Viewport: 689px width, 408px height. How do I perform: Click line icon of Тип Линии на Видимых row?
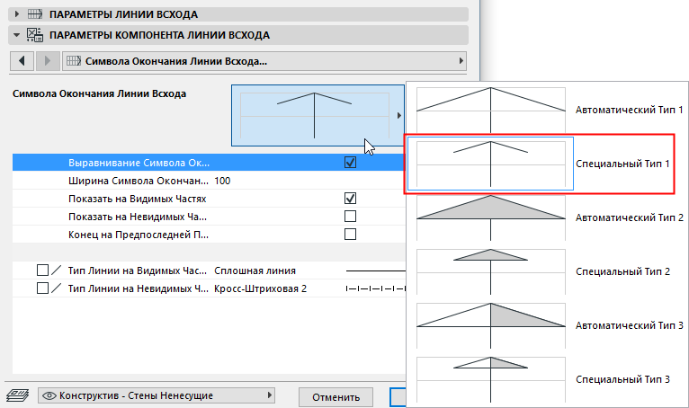[x=57, y=271]
